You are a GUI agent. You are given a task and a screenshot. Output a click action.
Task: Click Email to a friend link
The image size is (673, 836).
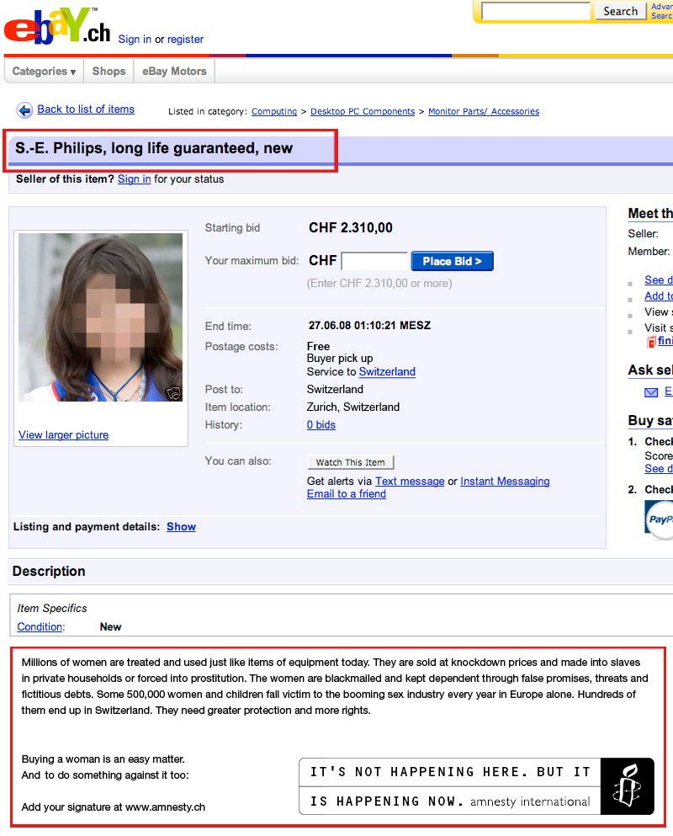(x=347, y=494)
